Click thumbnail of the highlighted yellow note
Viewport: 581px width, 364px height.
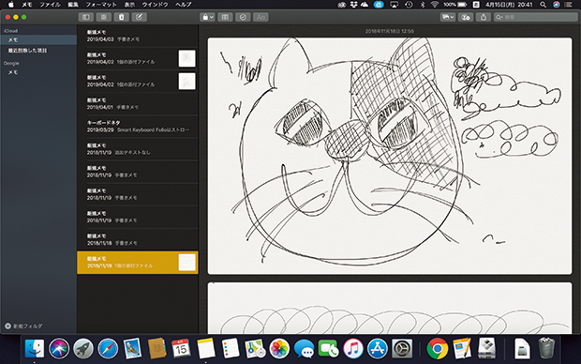[x=186, y=263]
